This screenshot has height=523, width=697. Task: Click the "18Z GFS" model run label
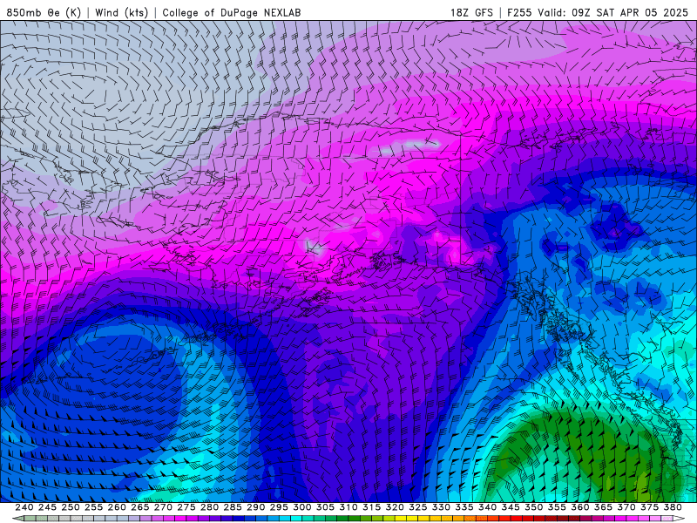471,13
